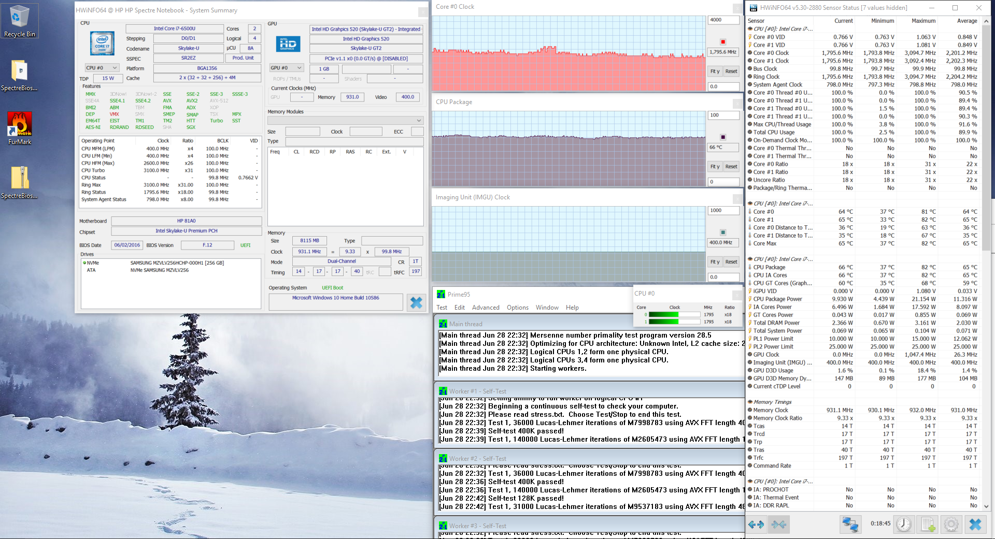Click the Worker #3 Self-Test window icon
This screenshot has width=995, height=539.
point(443,526)
